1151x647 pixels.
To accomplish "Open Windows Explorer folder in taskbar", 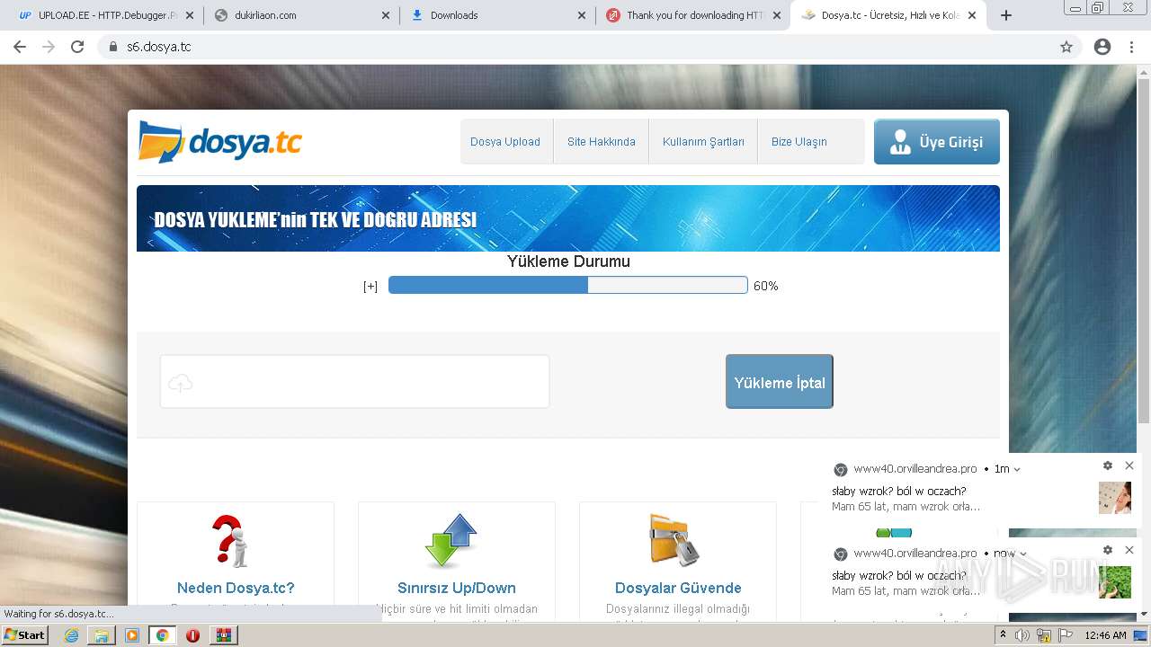I will point(102,635).
